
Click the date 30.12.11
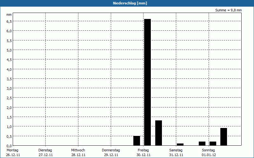pos(144,155)
